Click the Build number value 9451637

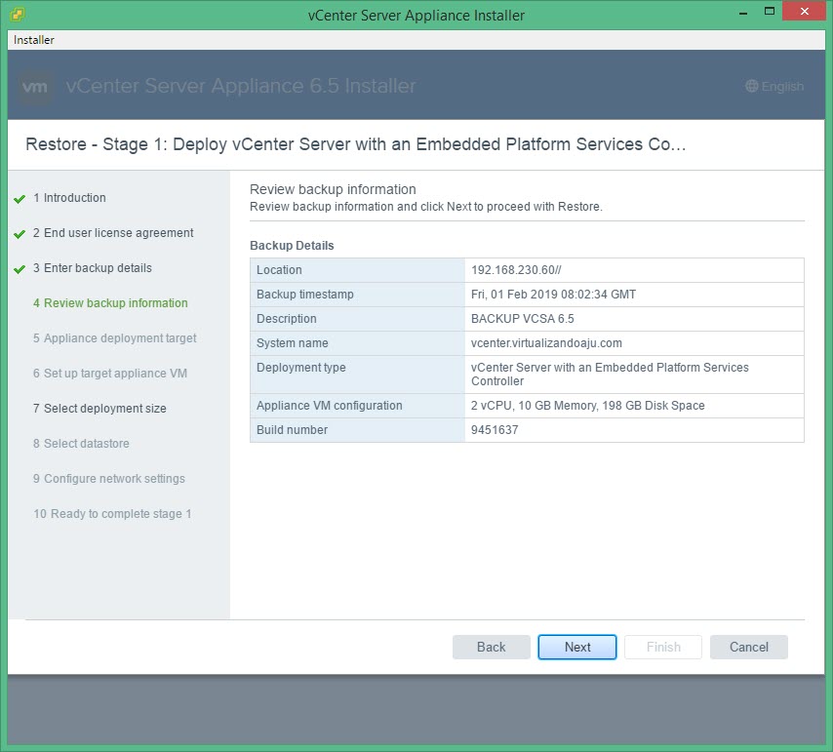[x=496, y=430]
